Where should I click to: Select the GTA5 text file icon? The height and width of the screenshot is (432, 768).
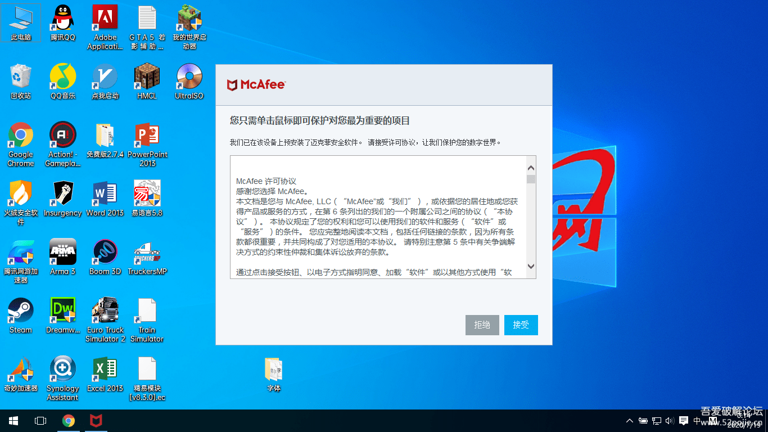(147, 28)
